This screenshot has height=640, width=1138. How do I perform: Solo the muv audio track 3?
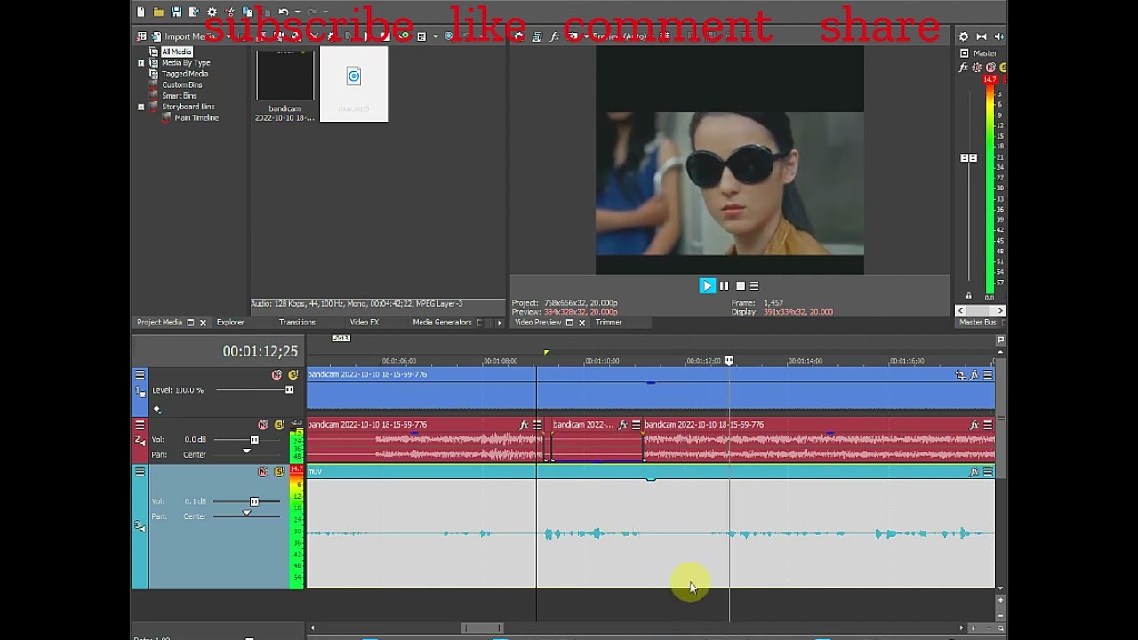pyautogui.click(x=278, y=472)
